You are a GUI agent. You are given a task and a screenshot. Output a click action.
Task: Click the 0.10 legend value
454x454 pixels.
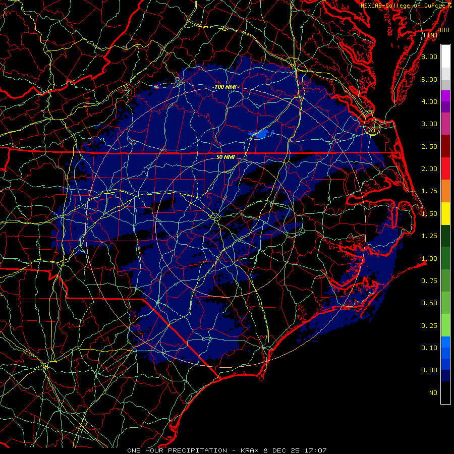click(x=429, y=348)
